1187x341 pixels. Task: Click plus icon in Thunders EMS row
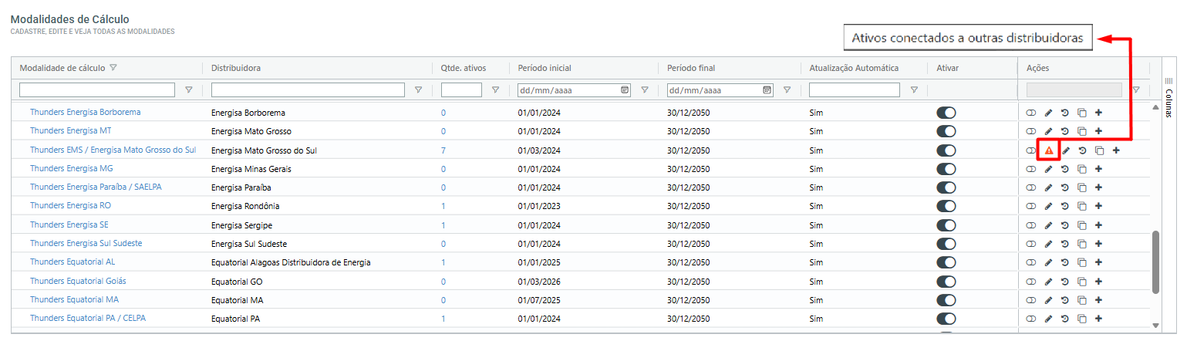pos(1116,150)
